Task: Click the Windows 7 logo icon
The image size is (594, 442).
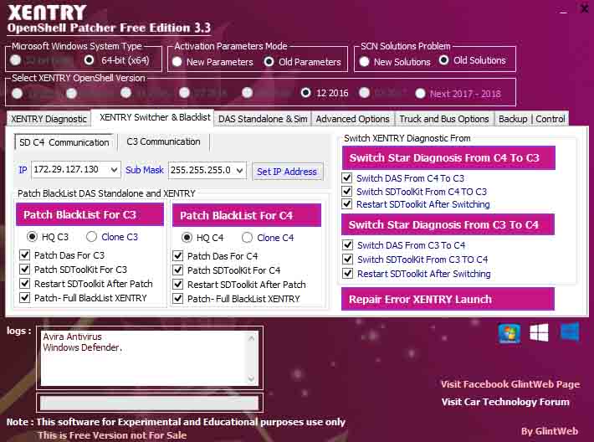Action: (x=509, y=333)
